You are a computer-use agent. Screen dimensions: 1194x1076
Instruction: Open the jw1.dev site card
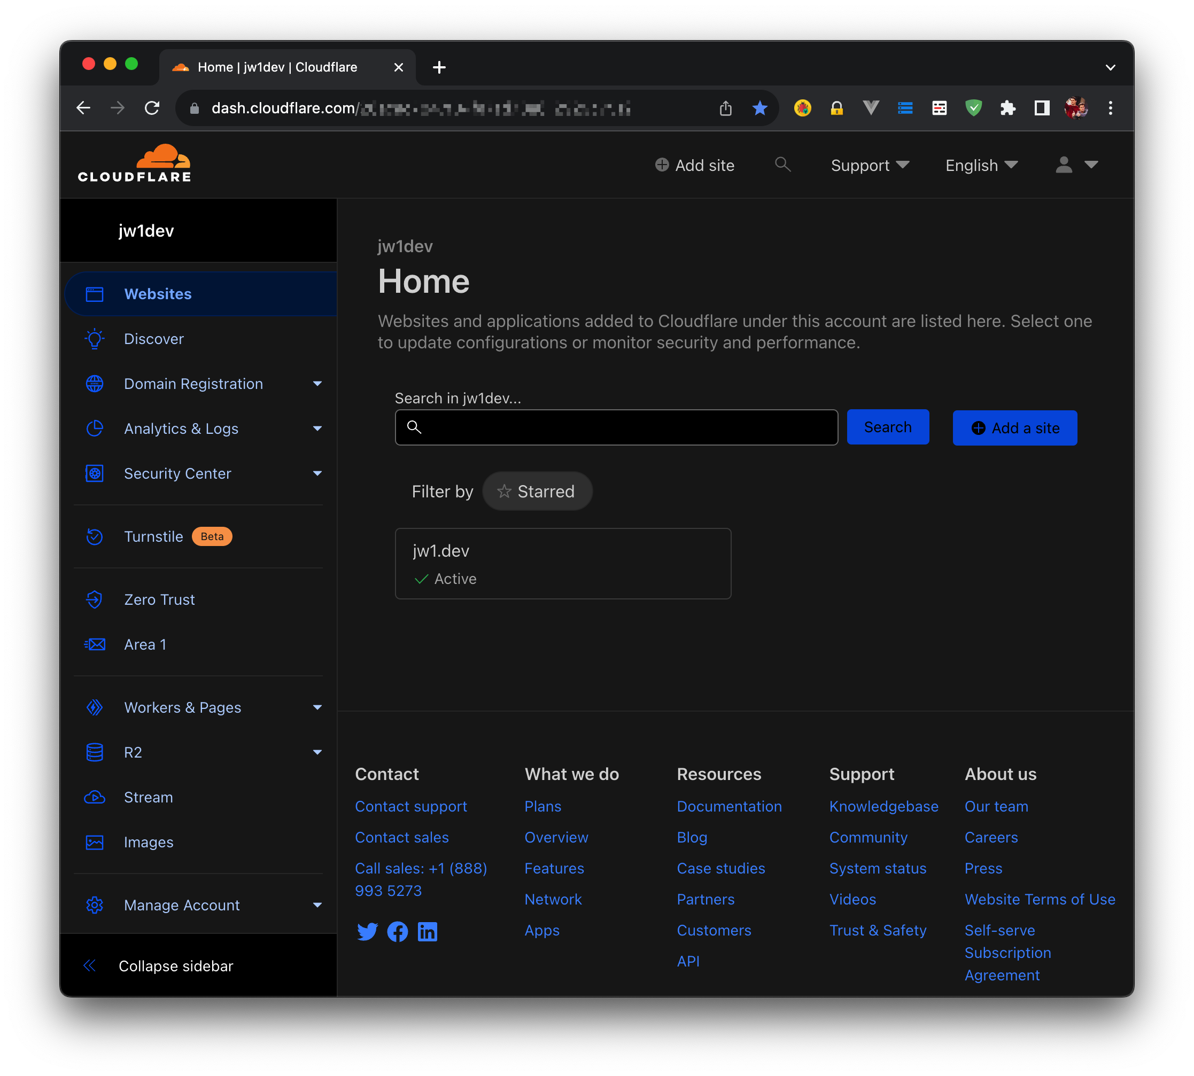[x=562, y=564]
